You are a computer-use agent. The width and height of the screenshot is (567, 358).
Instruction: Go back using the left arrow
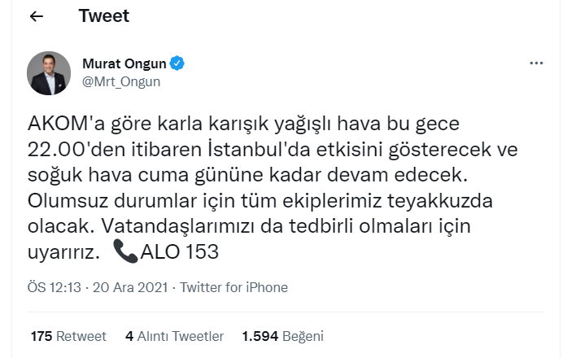tap(37, 16)
